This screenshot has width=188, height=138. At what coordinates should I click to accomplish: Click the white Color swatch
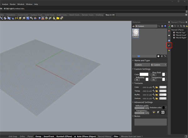point(144,74)
